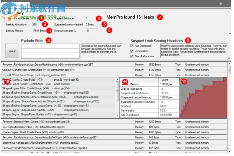Click the Gradient value 0.679
This screenshot has width=234, height=156.
[x=163, y=106]
